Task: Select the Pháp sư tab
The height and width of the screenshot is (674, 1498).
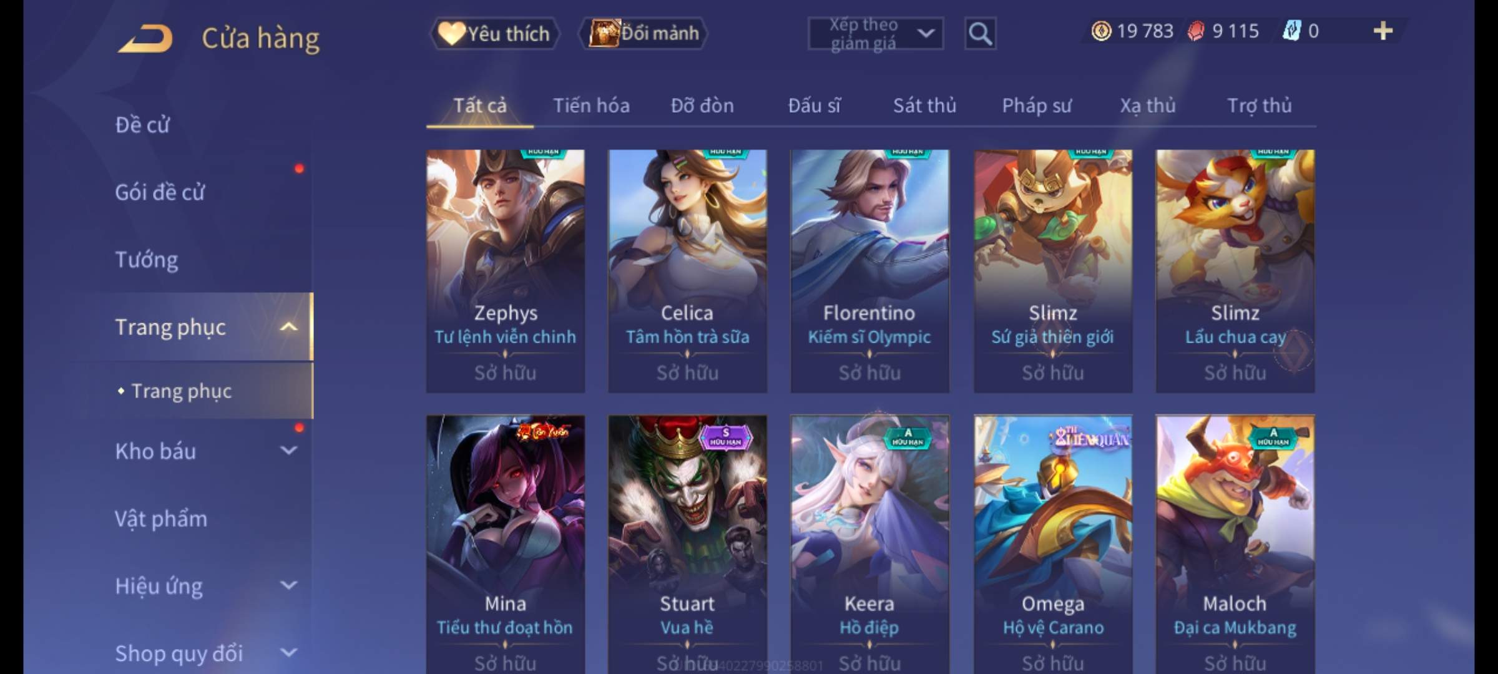Action: click(x=1037, y=105)
